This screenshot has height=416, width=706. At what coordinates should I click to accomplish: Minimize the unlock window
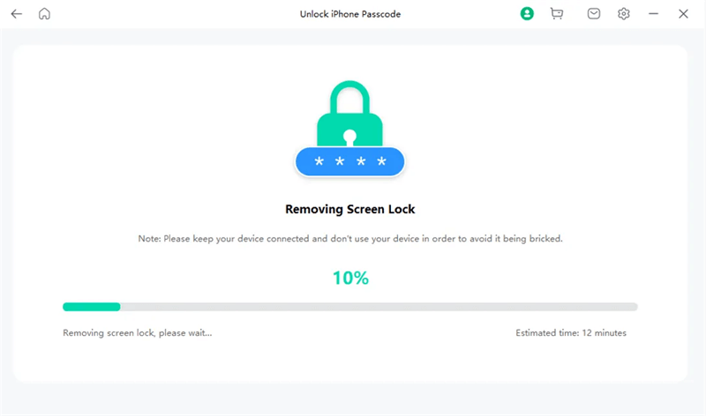(x=654, y=14)
